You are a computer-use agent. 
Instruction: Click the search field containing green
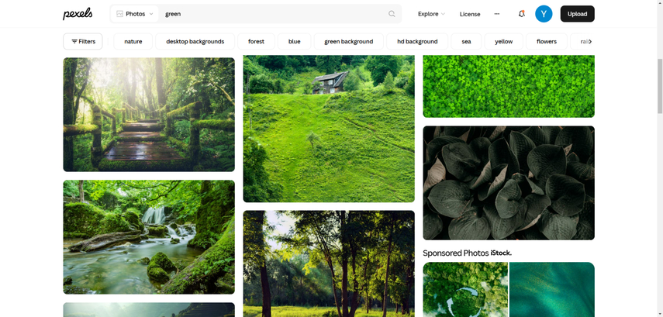pos(271,14)
